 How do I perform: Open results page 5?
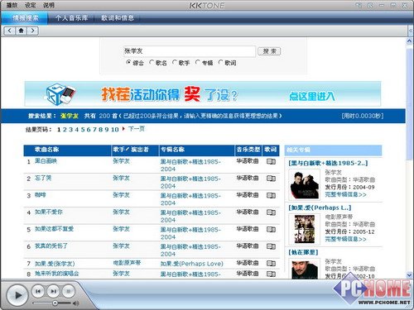coord(83,130)
